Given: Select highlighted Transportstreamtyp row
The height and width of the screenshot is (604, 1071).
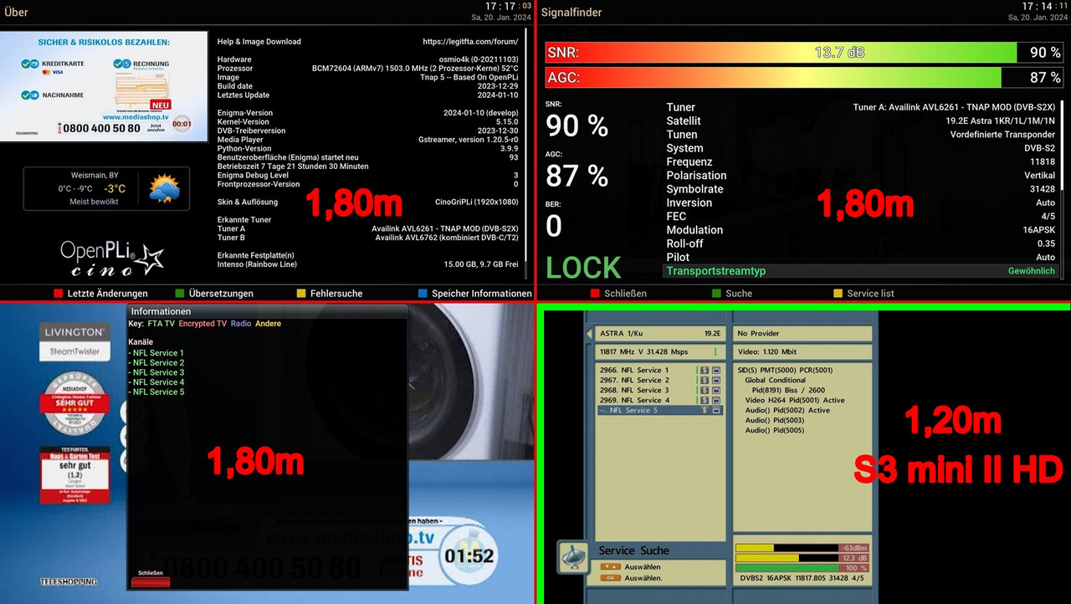Looking at the screenshot, I should 861,271.
